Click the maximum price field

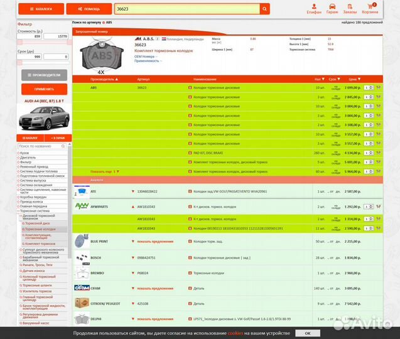[56, 36]
